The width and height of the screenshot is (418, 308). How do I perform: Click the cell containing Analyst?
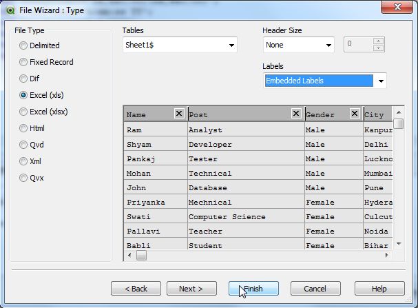(x=247, y=130)
